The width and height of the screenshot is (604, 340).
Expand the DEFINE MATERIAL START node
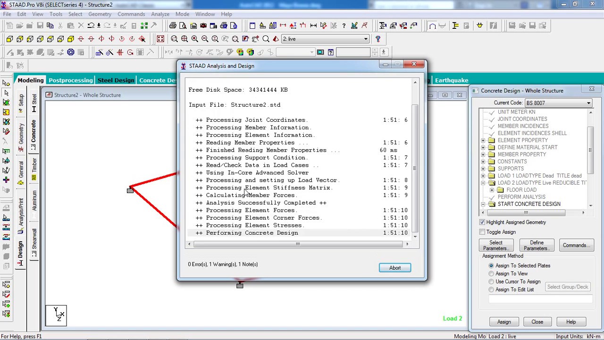pos(483,147)
